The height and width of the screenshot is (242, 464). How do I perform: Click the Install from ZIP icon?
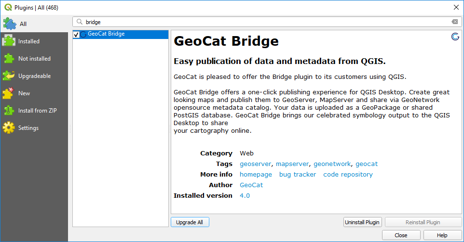[9, 110]
